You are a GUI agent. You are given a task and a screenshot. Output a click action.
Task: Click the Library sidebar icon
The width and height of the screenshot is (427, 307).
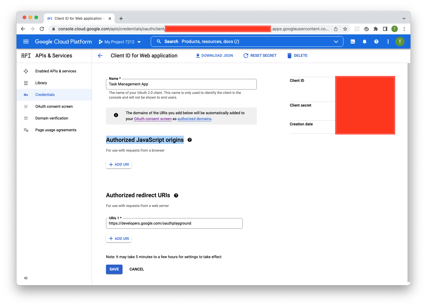26,83
